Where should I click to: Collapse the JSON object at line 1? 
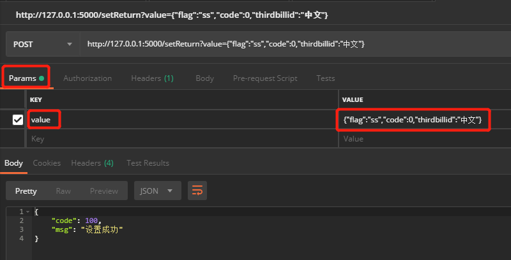(27, 212)
